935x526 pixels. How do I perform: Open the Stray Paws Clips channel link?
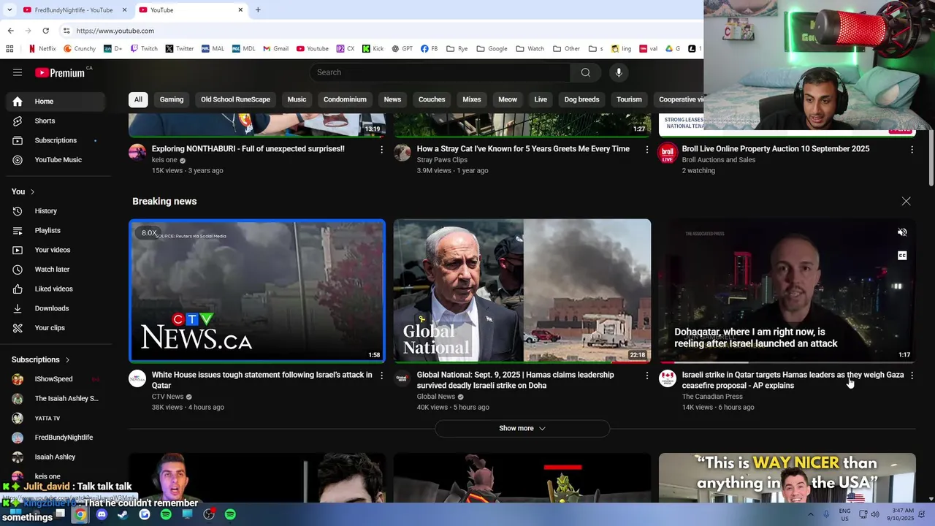[x=442, y=160]
